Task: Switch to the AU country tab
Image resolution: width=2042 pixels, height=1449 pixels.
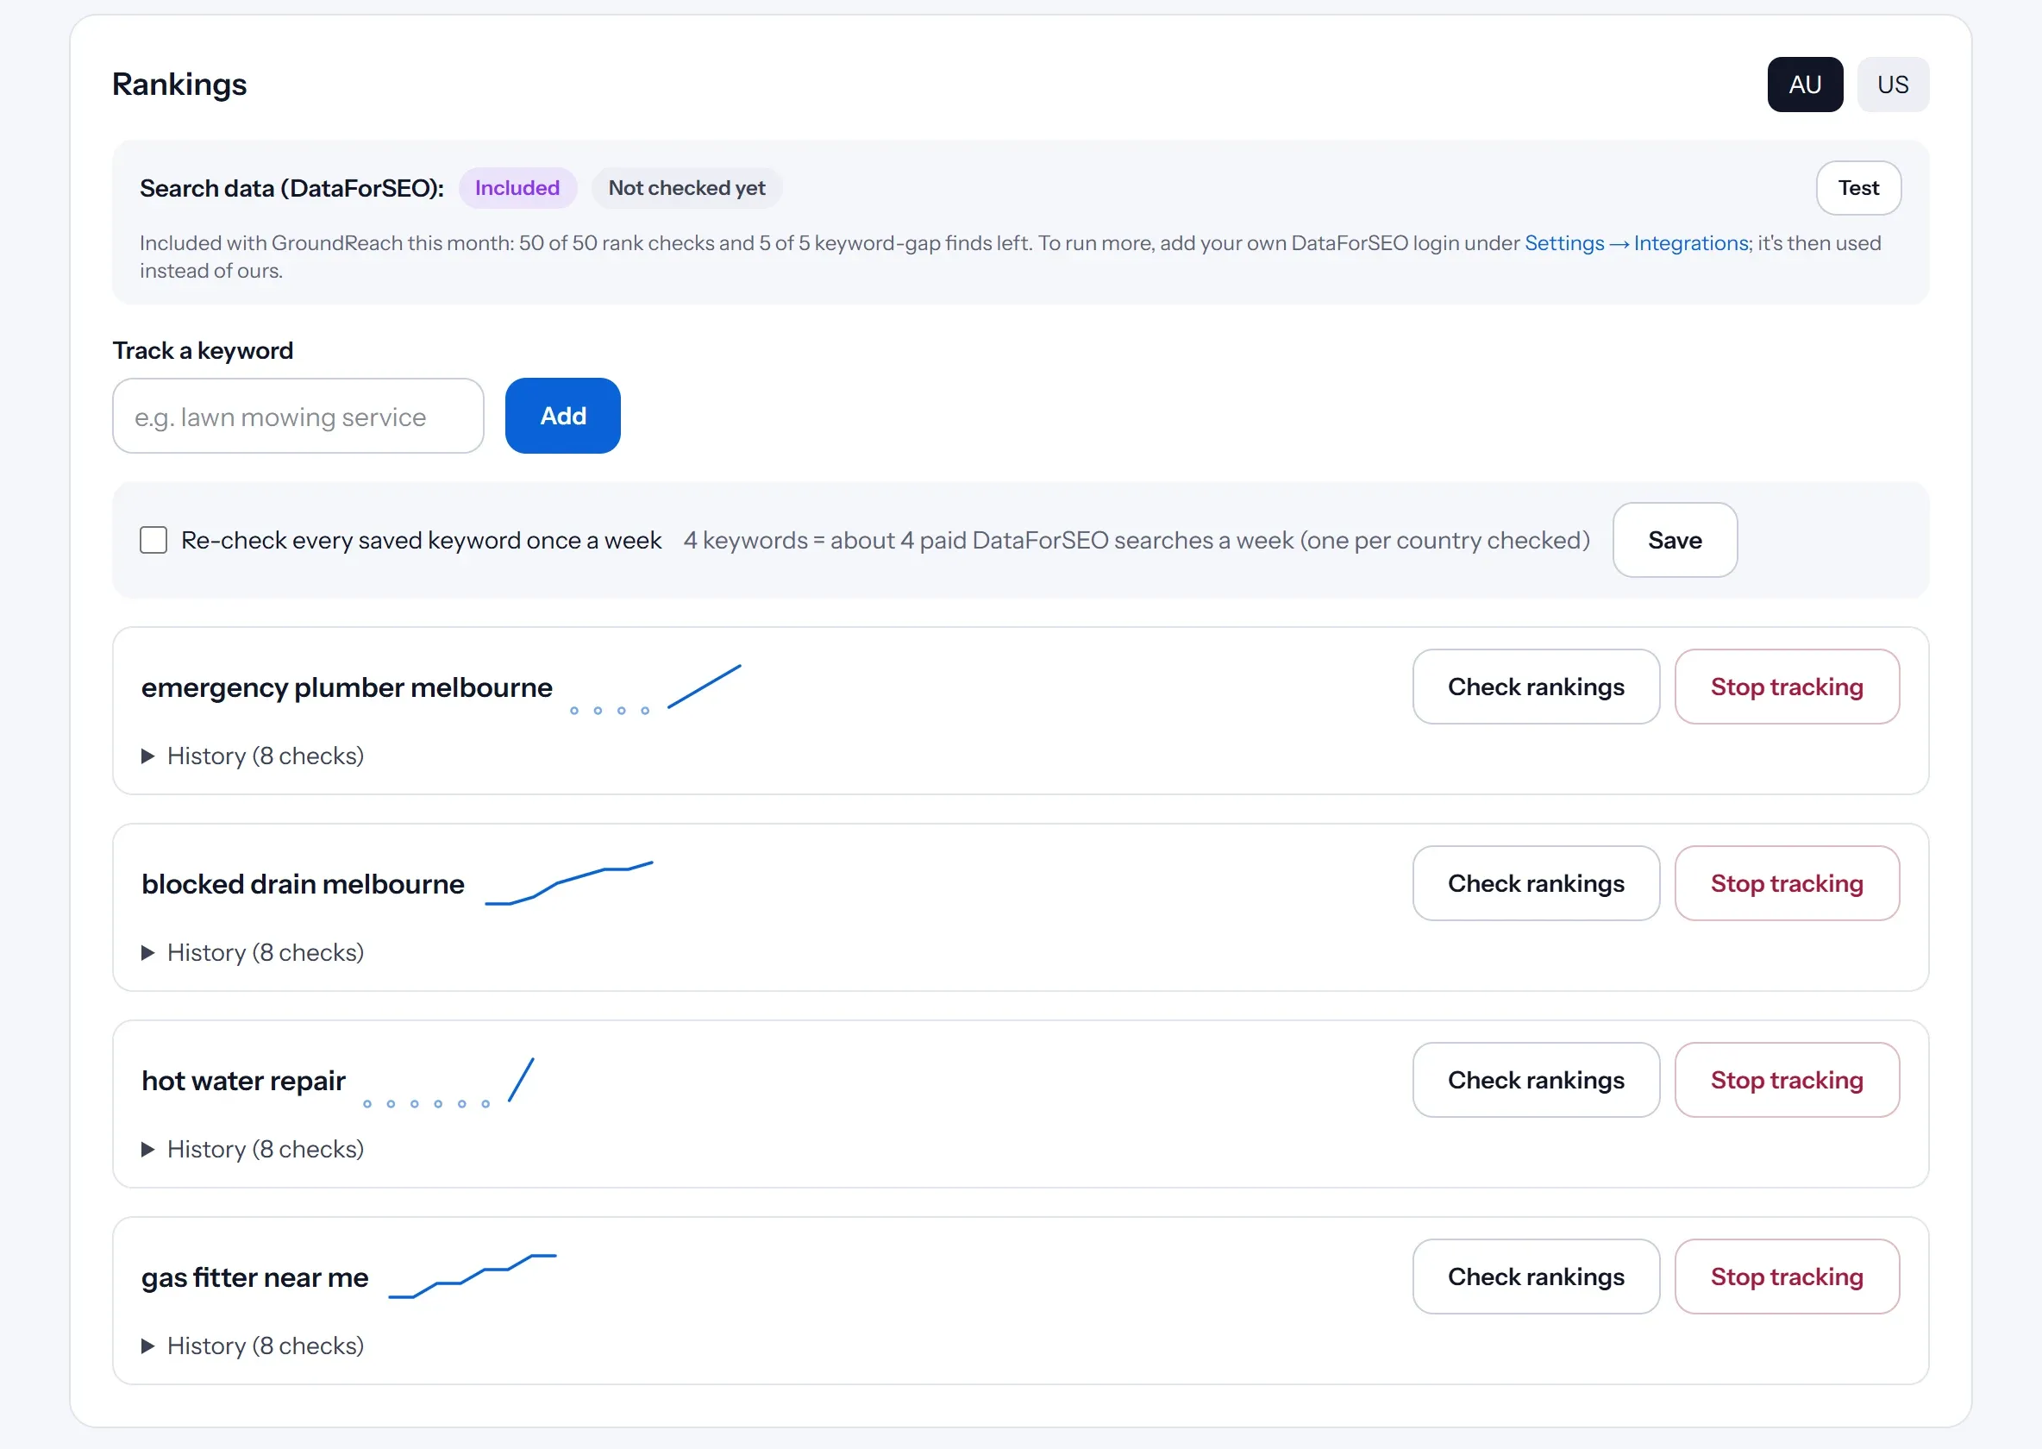Action: [1805, 85]
